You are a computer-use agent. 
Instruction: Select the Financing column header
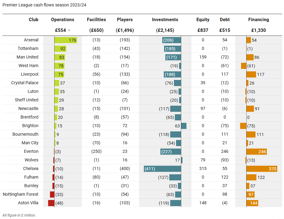click(x=259, y=20)
